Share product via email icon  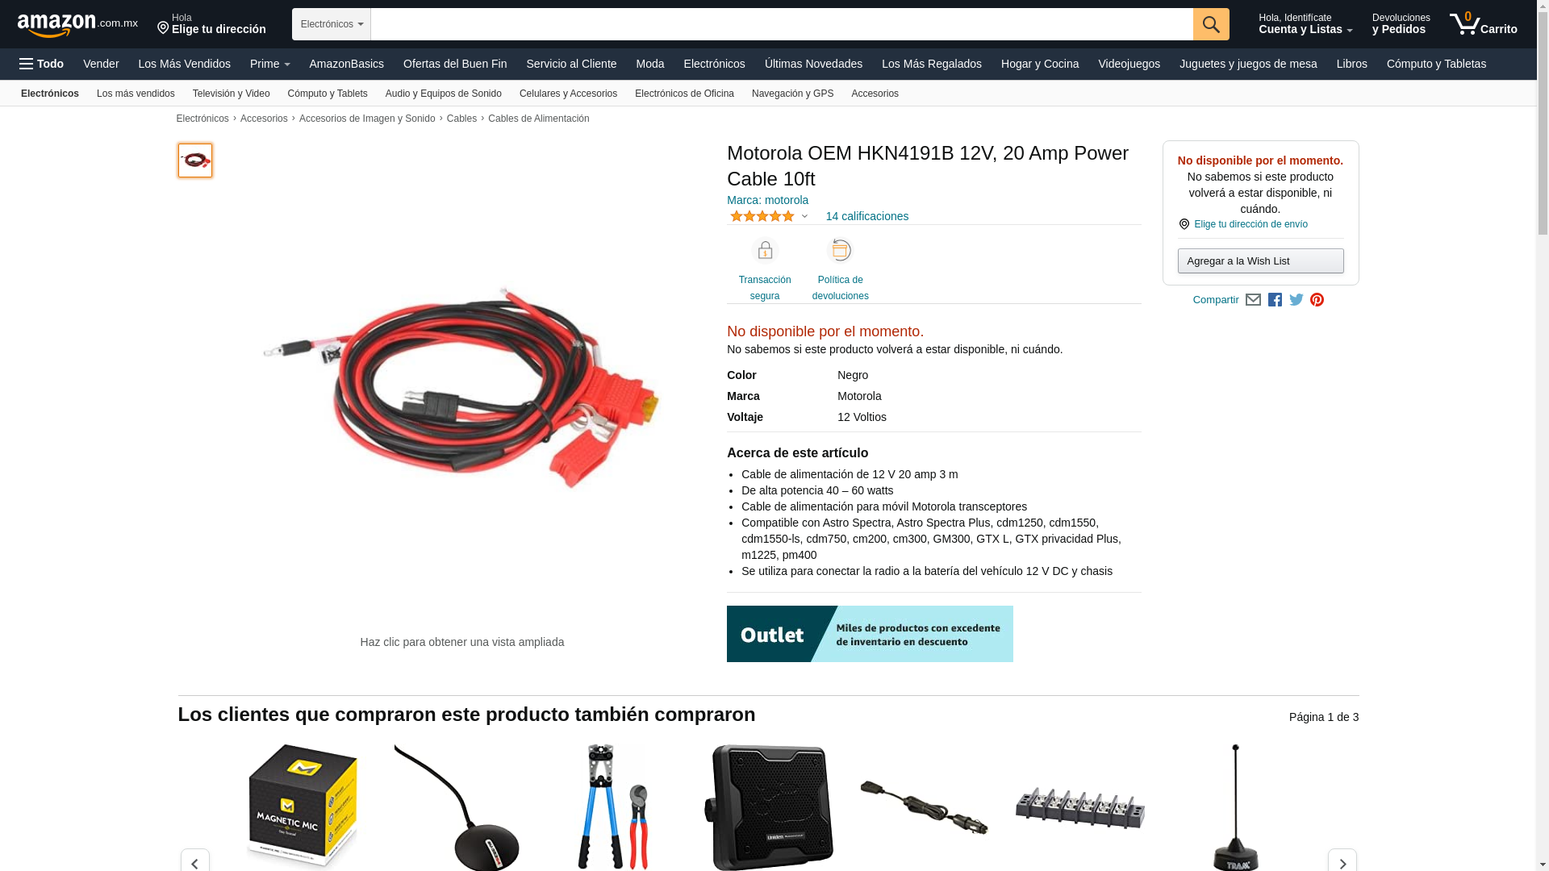click(1253, 300)
